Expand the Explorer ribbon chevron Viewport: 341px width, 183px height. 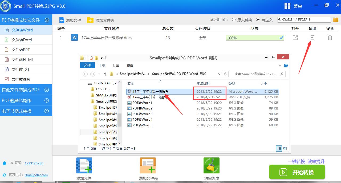(x=280, y=66)
